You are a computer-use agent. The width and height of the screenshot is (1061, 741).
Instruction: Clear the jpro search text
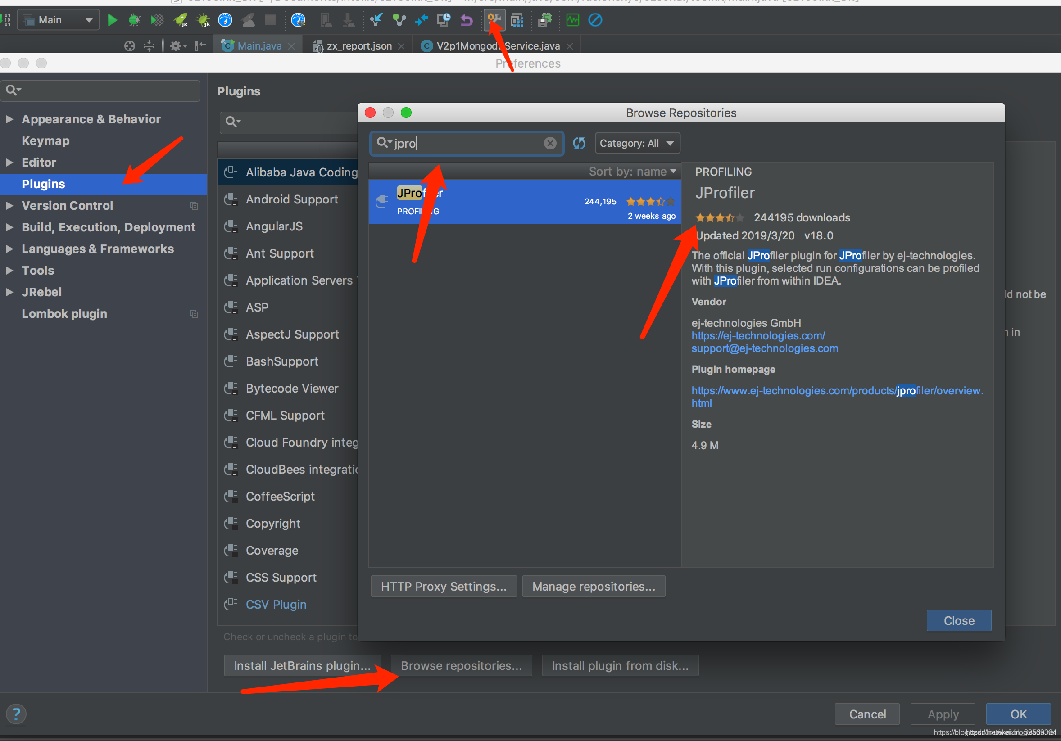(x=549, y=143)
